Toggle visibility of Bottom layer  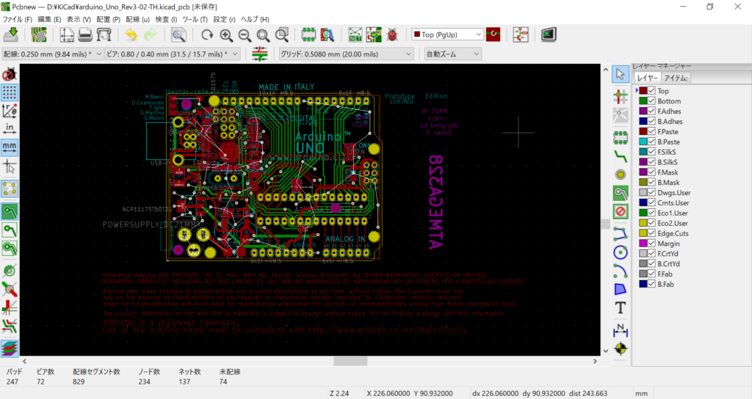click(x=651, y=100)
